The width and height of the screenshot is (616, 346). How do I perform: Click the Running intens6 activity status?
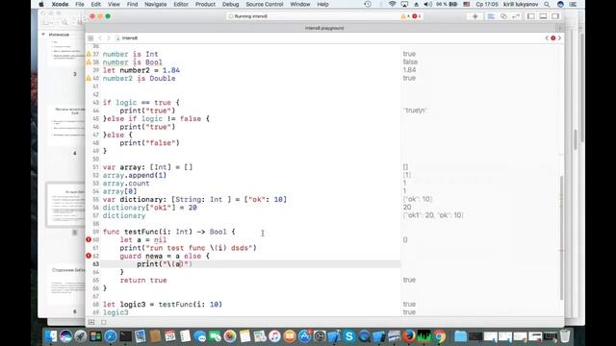click(x=248, y=16)
